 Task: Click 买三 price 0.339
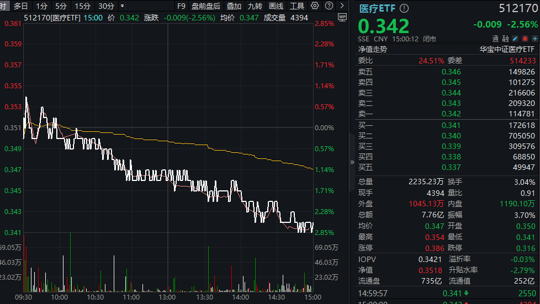pyautogui.click(x=451, y=146)
